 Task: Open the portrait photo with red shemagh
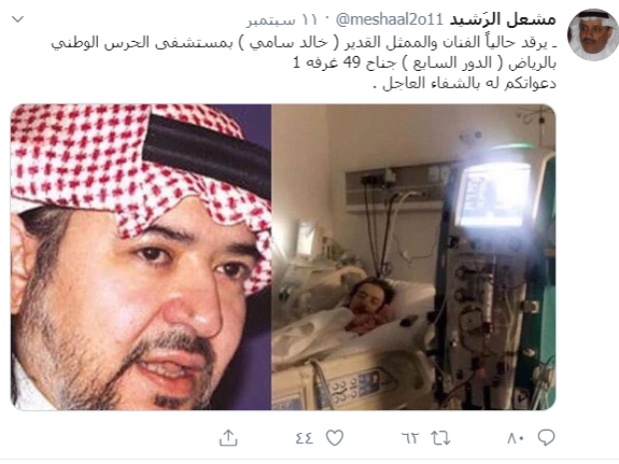[x=141, y=256]
